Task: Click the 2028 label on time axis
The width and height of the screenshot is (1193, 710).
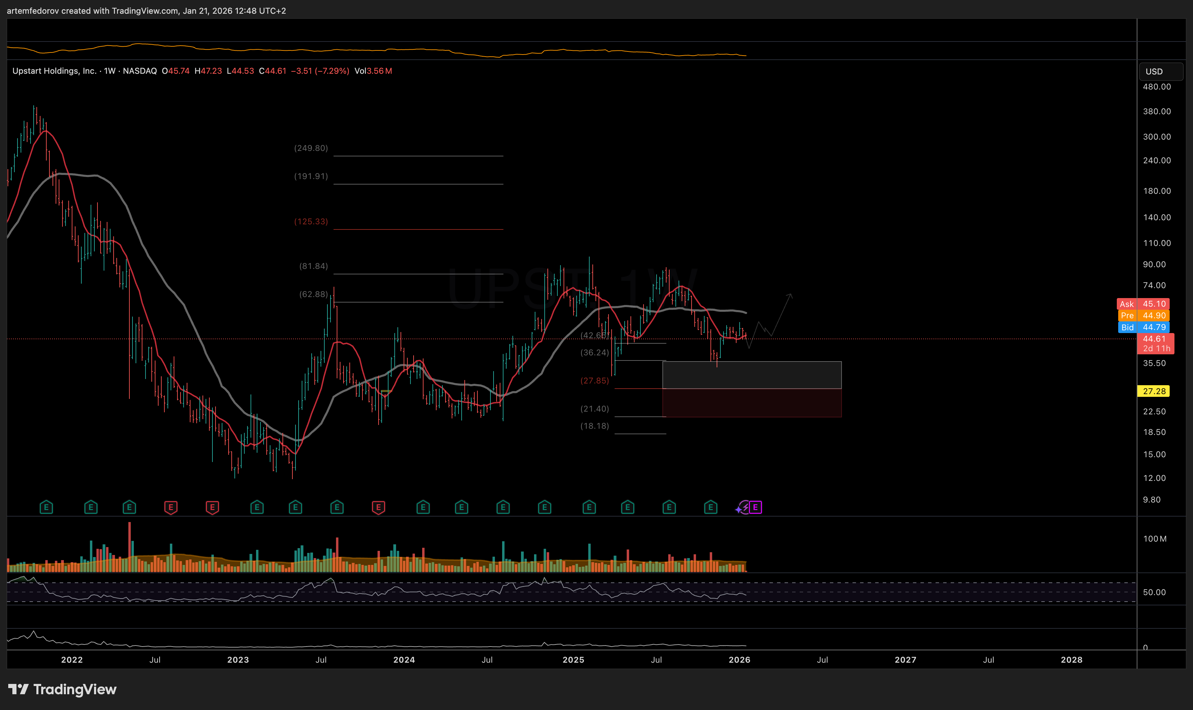Action: point(1072,660)
